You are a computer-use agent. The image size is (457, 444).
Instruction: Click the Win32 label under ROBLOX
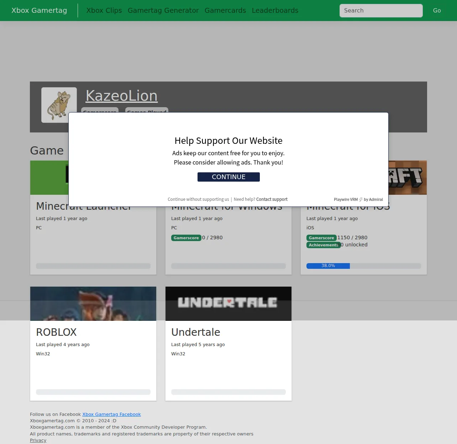(43, 354)
